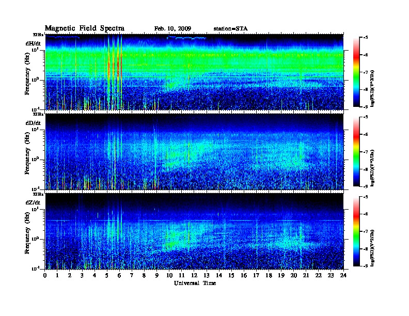Click hour 6 on the Universal Time axis
This screenshot has height=316, width=409.
[119, 275]
